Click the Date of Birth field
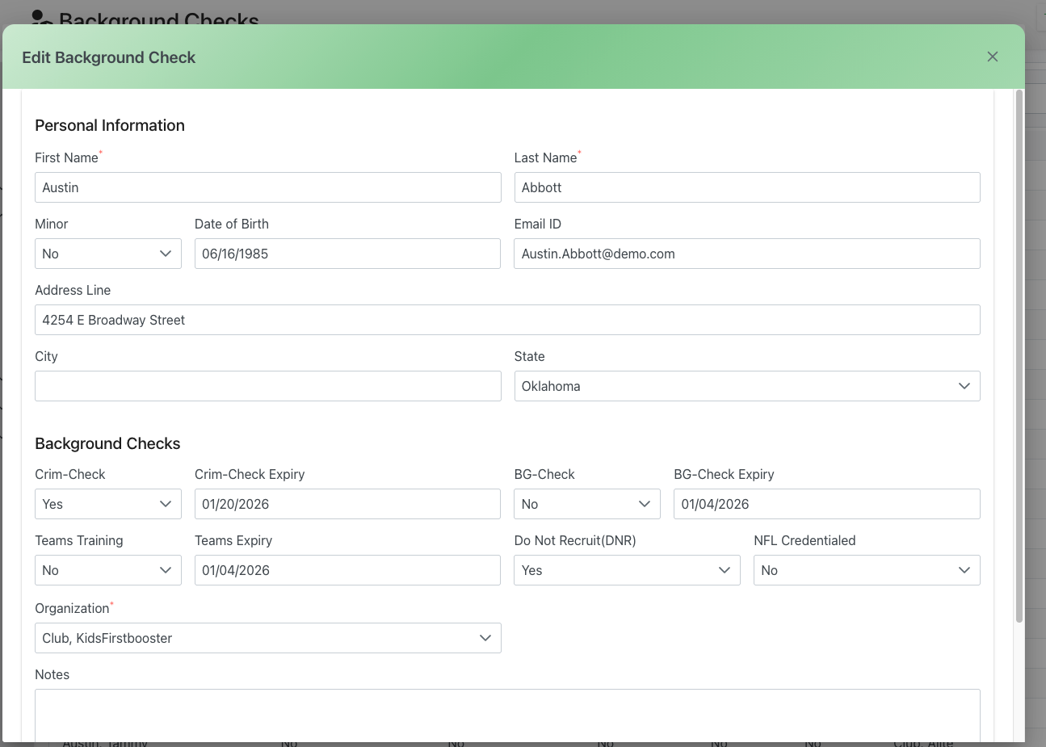This screenshot has height=747, width=1046. (347, 254)
